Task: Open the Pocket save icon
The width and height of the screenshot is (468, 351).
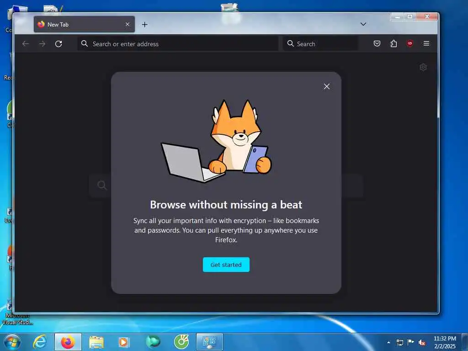Action: tap(377, 43)
